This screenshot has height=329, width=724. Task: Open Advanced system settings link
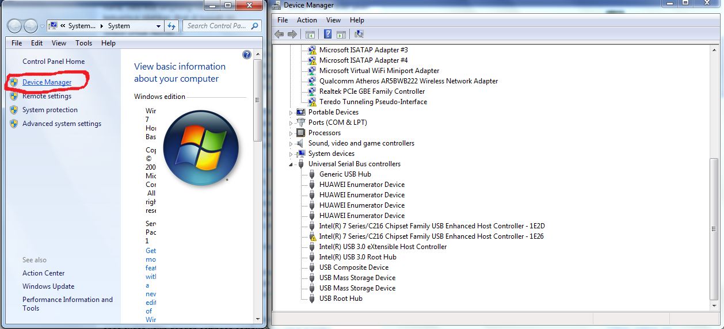(62, 124)
